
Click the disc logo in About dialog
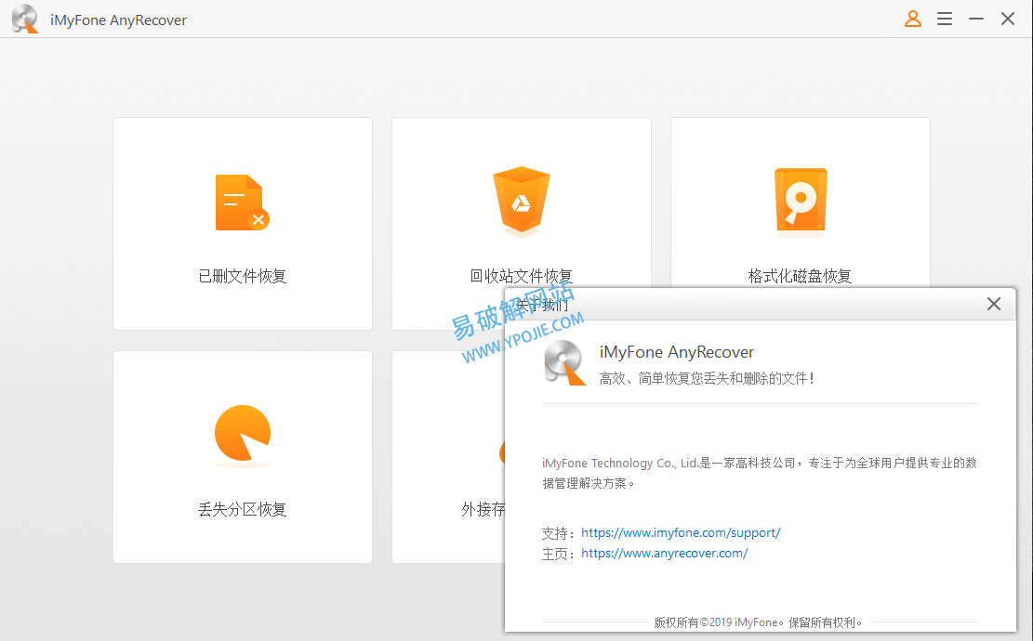coord(564,362)
